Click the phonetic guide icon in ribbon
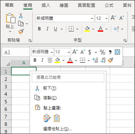The height and width of the screenshot is (134, 135). pyautogui.click(x=116, y=29)
